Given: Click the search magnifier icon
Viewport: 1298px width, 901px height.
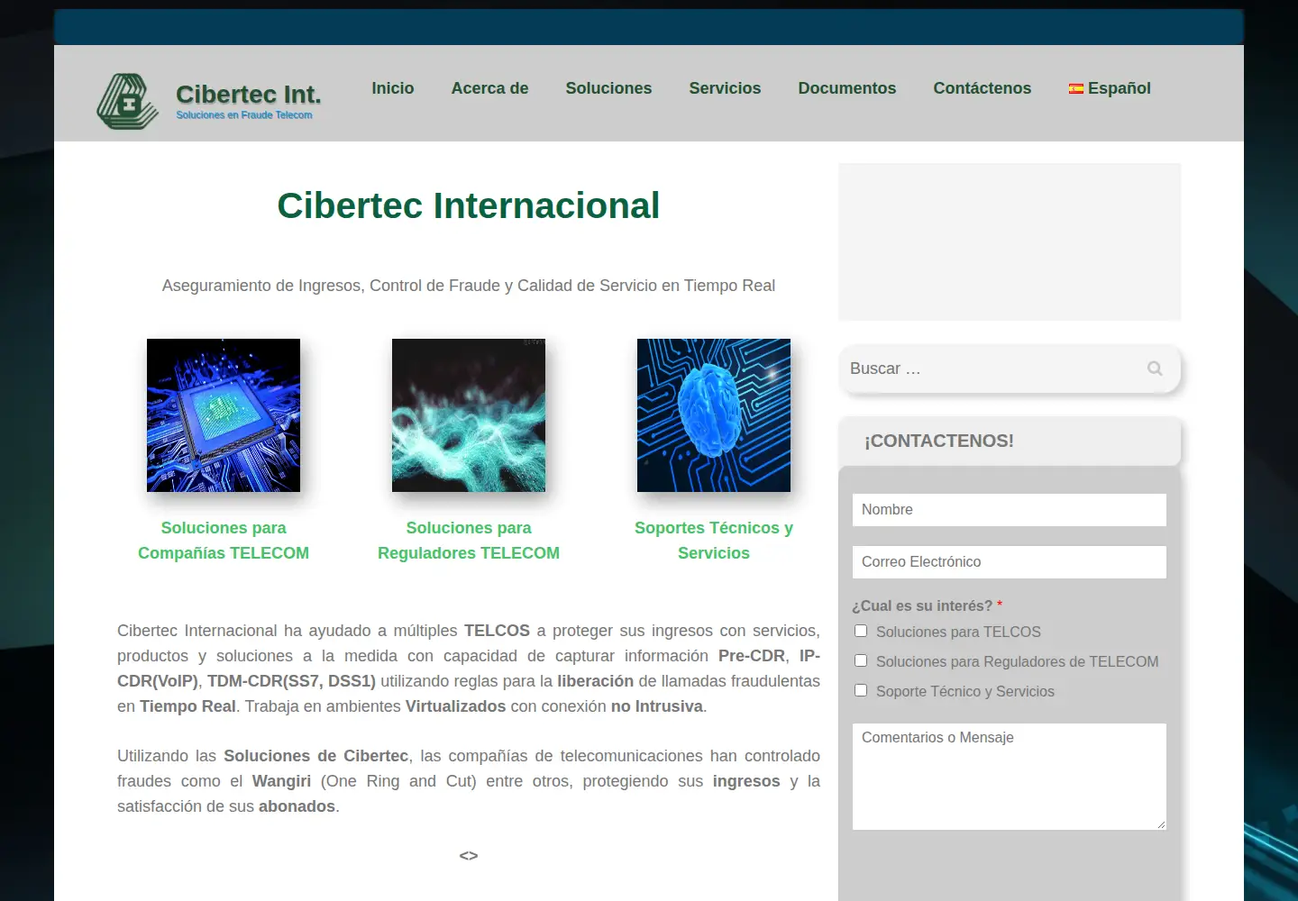Looking at the screenshot, I should (1155, 369).
